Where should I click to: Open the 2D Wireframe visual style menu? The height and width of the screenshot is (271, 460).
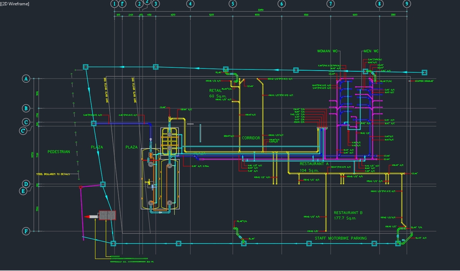click(16, 4)
